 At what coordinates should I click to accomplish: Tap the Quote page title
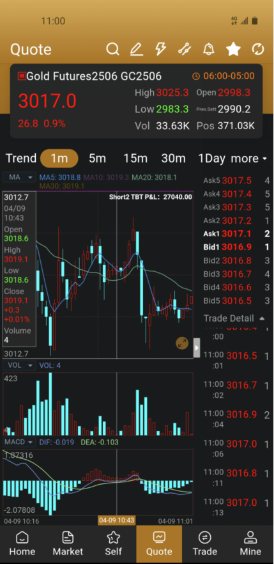point(31,49)
